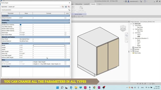
Task: Collapse the Graphics group
Action: coord(69,22)
